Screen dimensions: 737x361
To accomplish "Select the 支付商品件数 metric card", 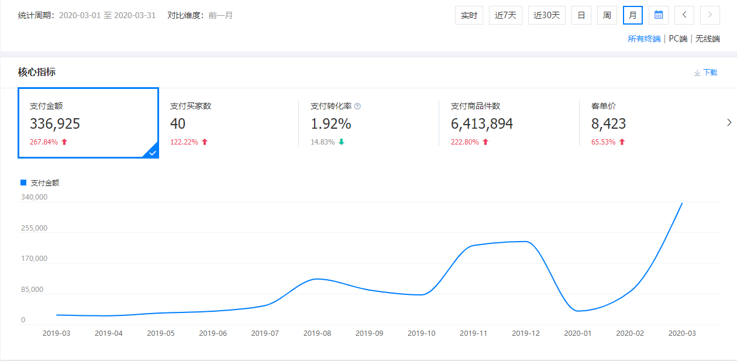I will [509, 123].
